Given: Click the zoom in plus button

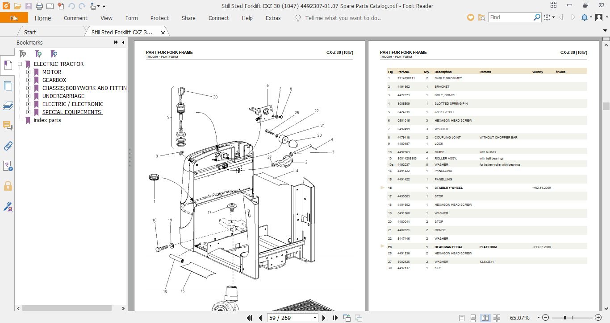Looking at the screenshot, I should (597, 318).
